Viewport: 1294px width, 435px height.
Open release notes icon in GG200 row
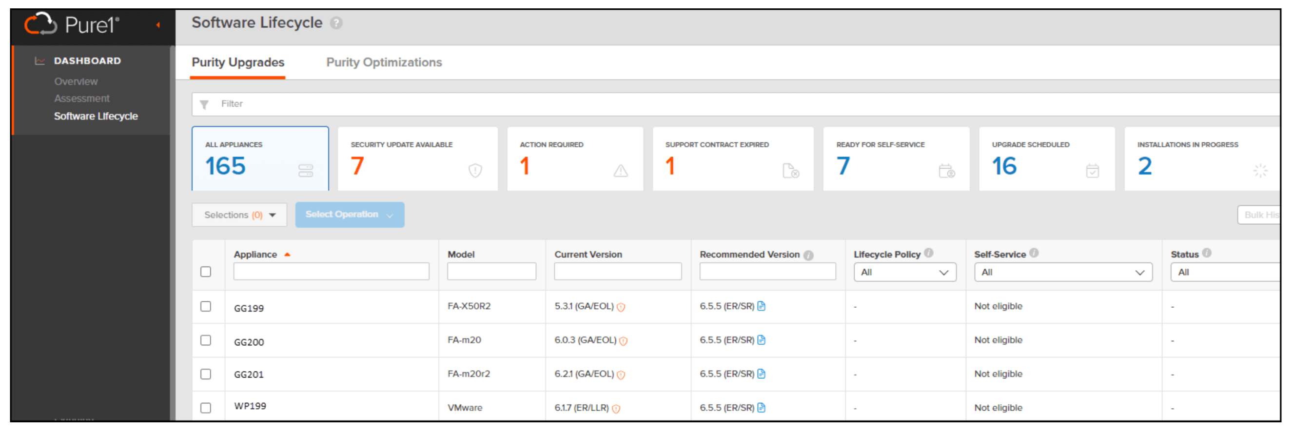(x=761, y=340)
